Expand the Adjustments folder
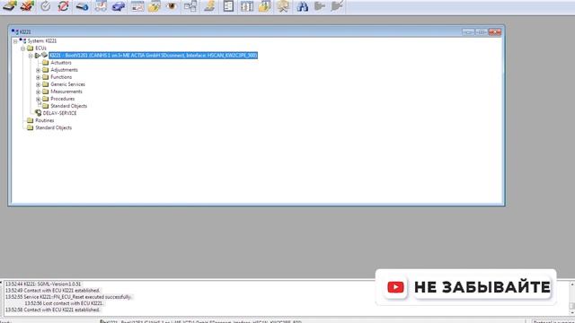 (x=38, y=70)
